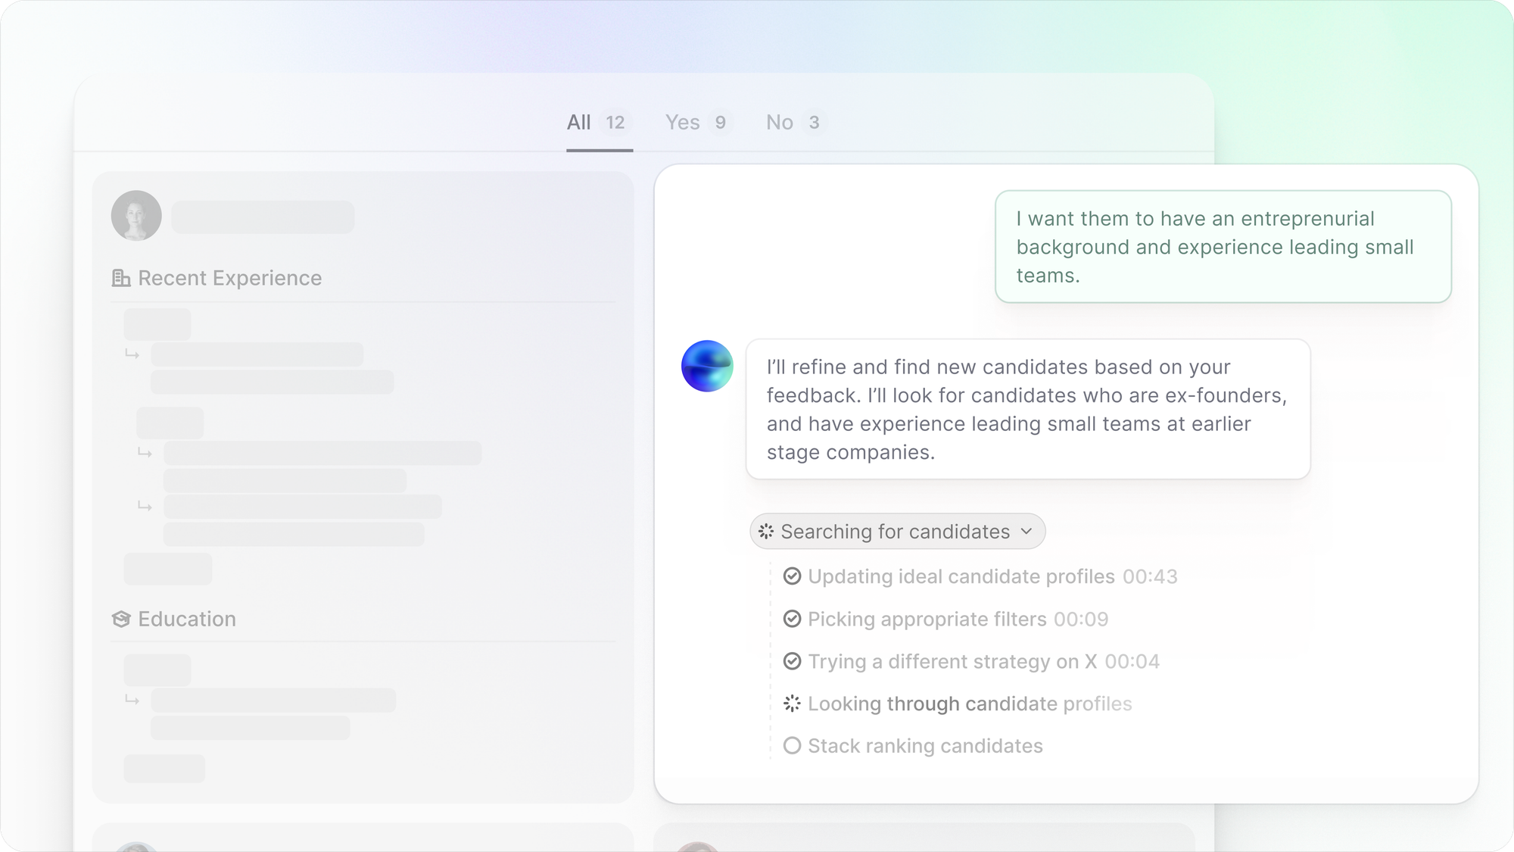Click the Education section heading
This screenshot has height=852, width=1514.
(x=187, y=619)
